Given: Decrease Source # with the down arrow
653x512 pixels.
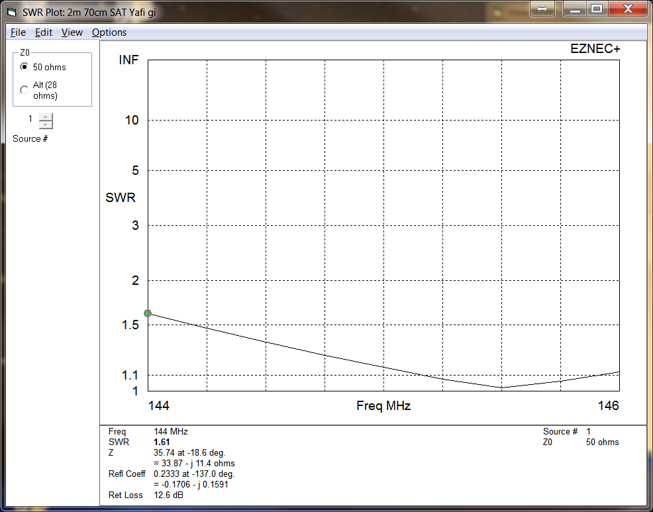Looking at the screenshot, I should tap(45, 125).
